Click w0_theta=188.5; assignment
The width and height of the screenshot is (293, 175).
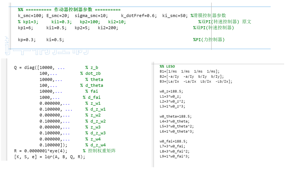point(176,117)
